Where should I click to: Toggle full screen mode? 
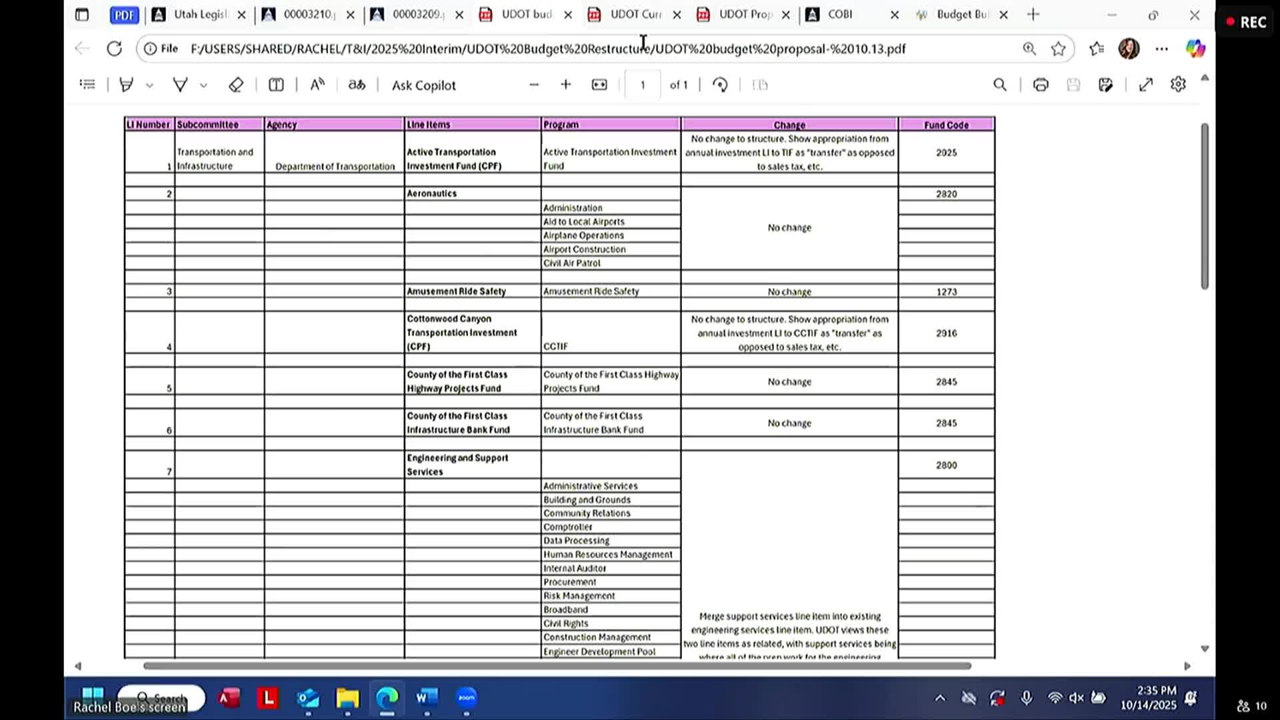(1145, 85)
